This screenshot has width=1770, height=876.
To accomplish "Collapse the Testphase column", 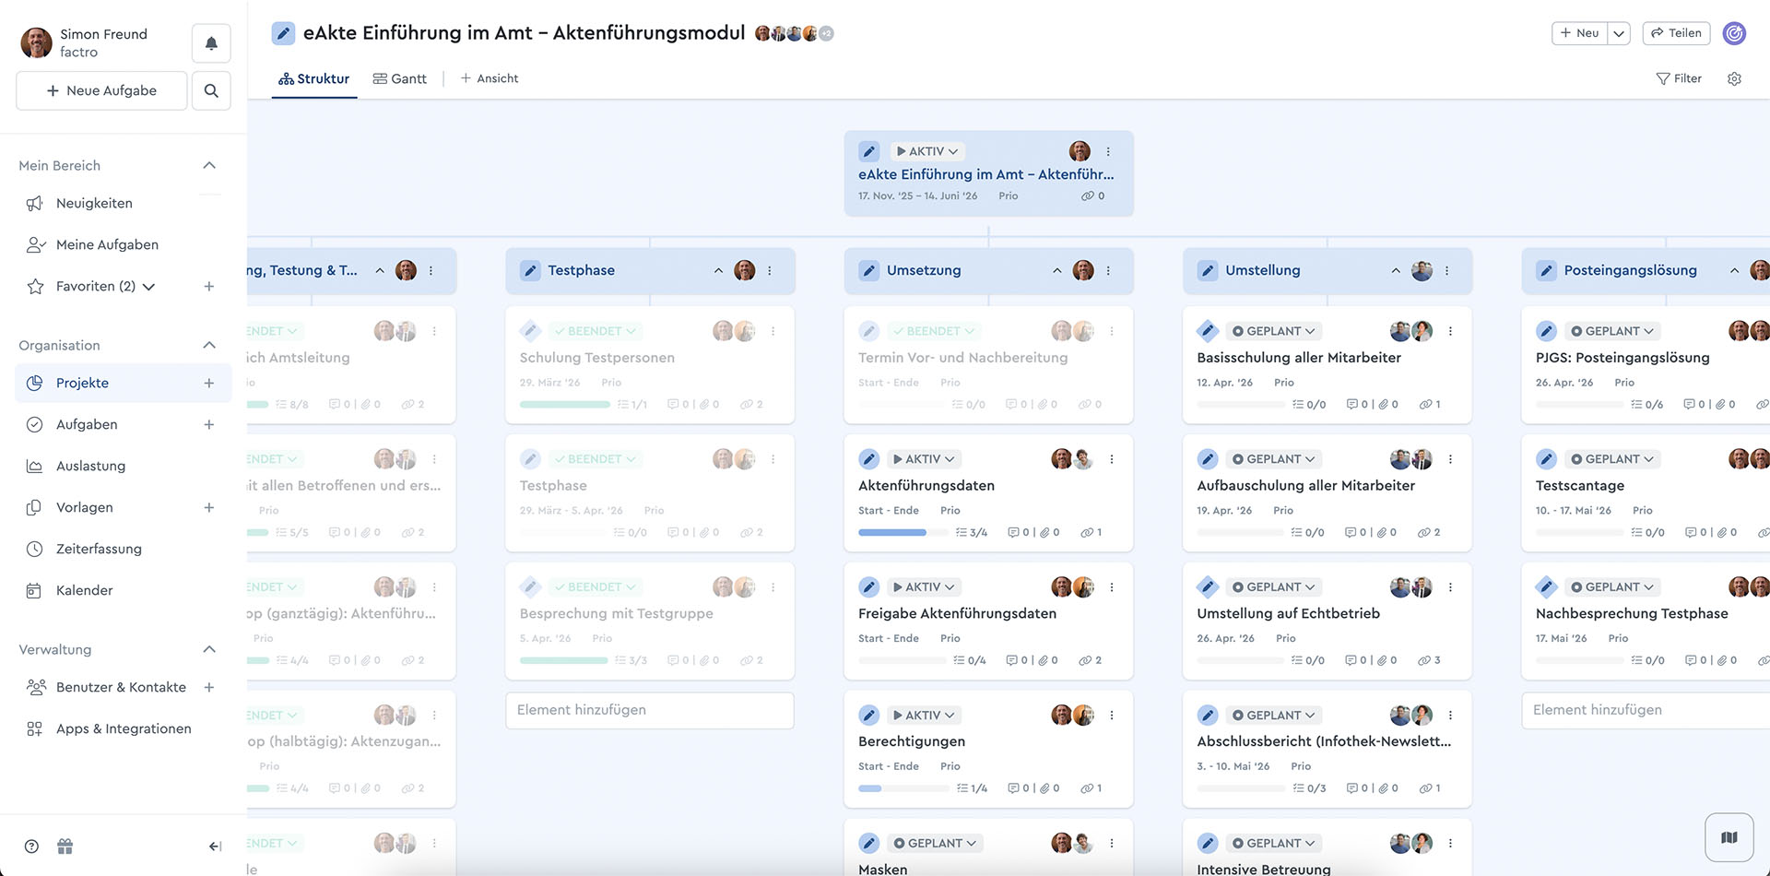I will coord(718,271).
